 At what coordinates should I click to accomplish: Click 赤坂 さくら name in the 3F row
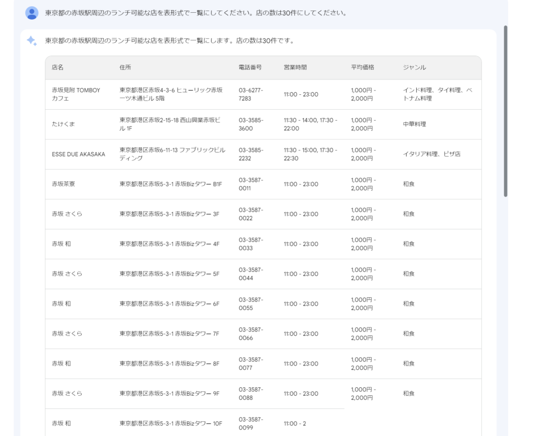coord(67,214)
